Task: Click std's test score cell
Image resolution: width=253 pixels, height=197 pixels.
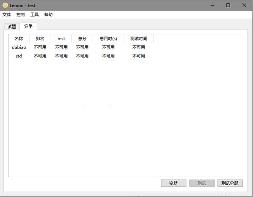Action: click(x=61, y=56)
